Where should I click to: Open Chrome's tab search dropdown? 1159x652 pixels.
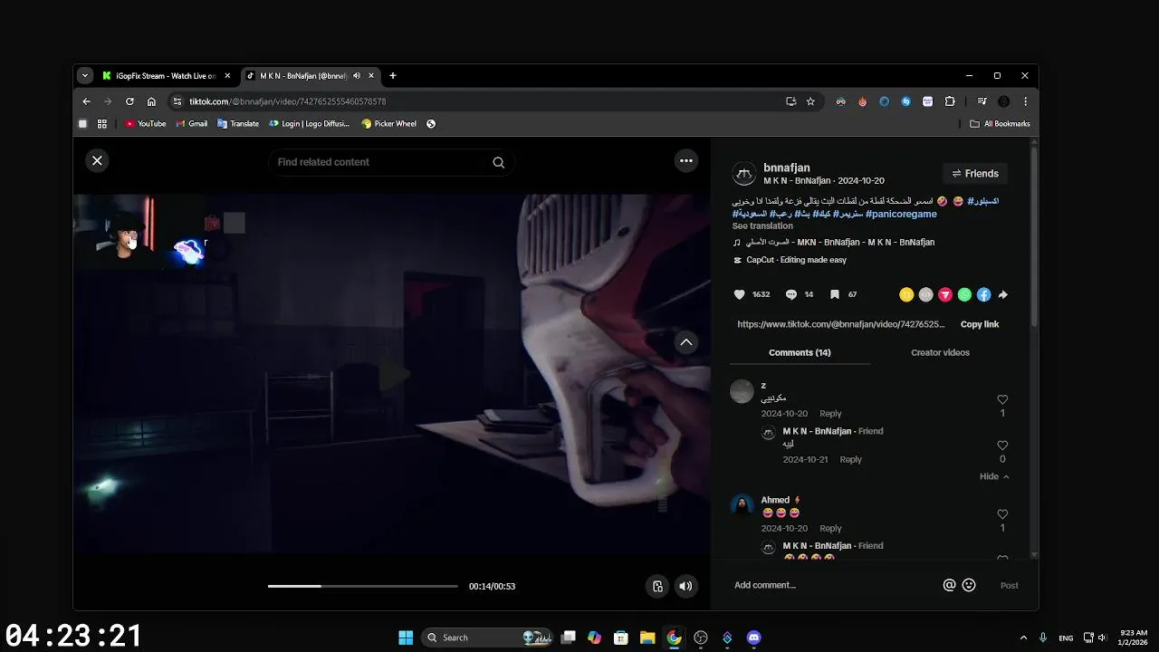click(84, 76)
